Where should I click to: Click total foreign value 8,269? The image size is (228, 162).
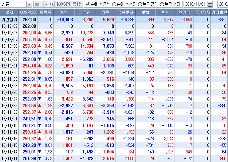[88, 20]
